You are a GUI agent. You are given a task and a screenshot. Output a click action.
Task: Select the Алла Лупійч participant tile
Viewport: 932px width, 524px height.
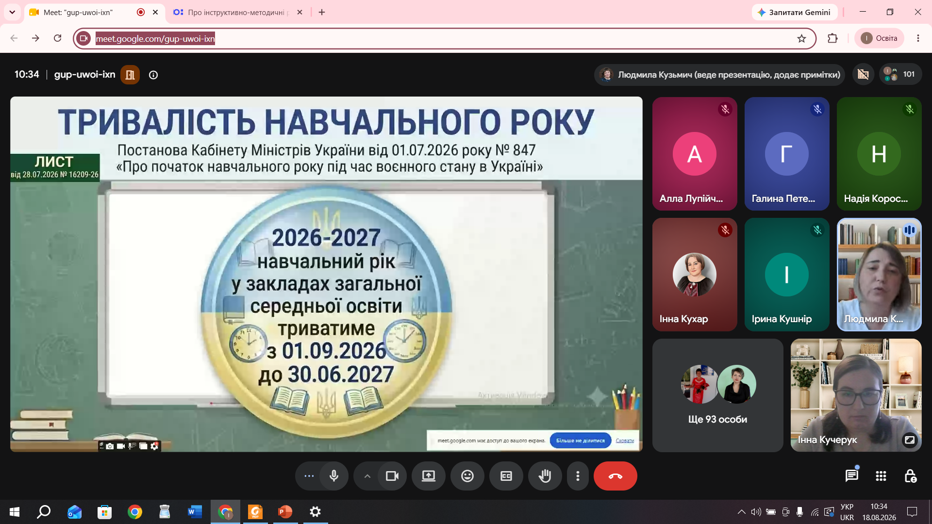pos(695,154)
